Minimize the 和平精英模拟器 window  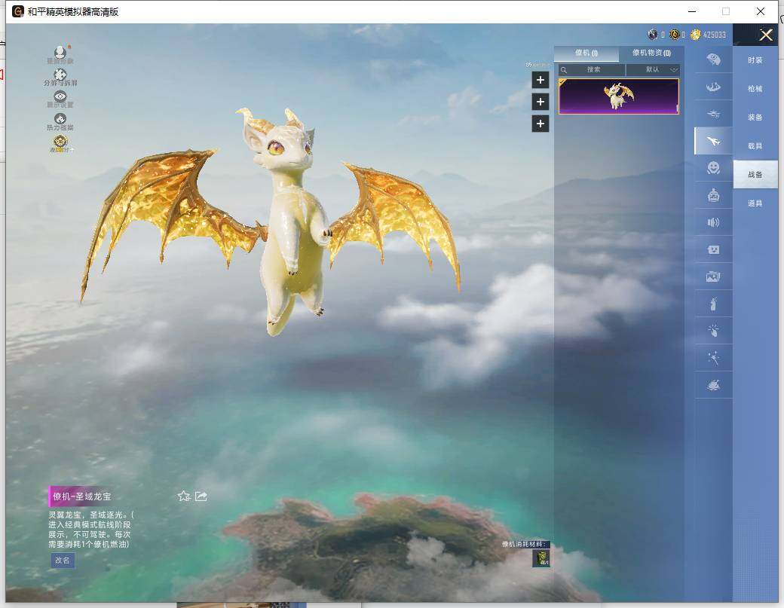point(692,11)
